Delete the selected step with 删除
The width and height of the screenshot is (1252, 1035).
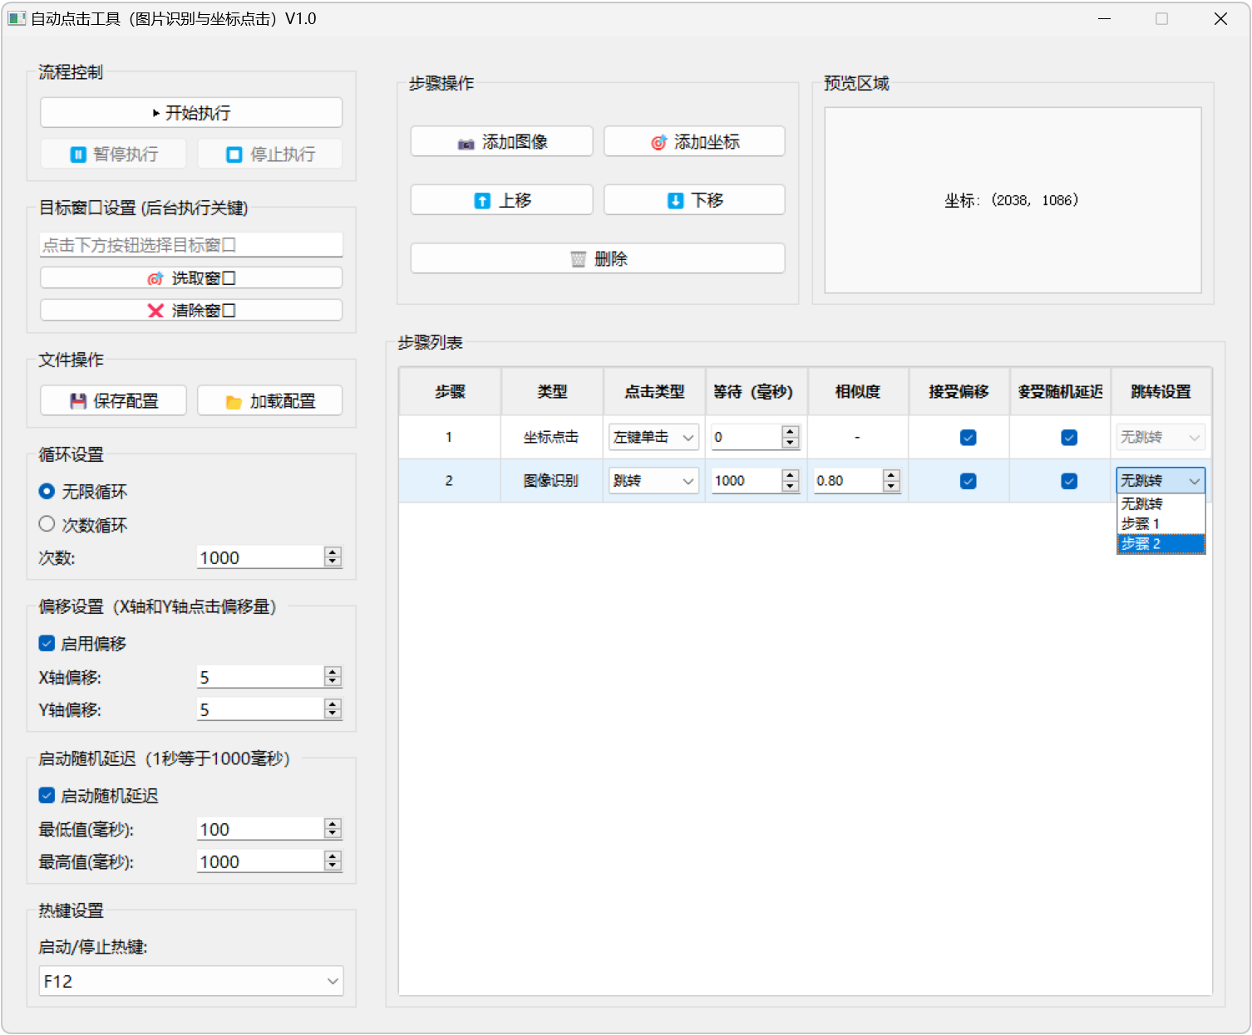pos(598,259)
